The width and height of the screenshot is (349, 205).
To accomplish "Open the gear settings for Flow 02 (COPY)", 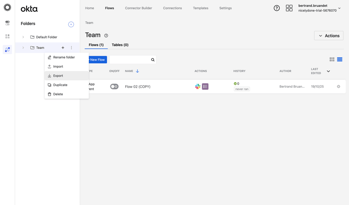I will 339,86.
